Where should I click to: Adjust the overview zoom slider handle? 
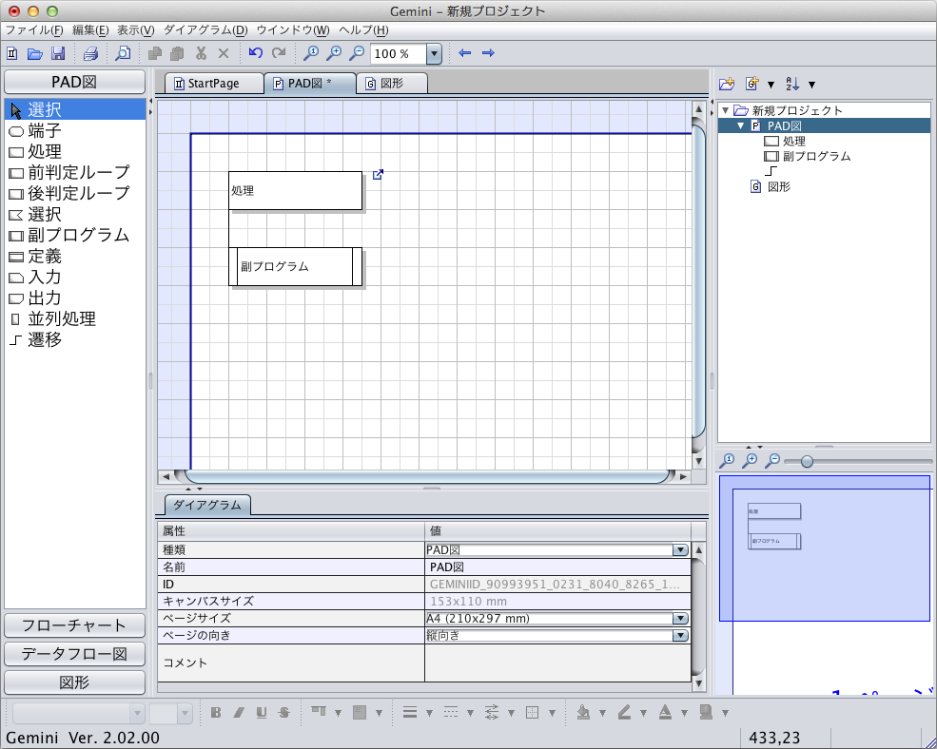(807, 461)
